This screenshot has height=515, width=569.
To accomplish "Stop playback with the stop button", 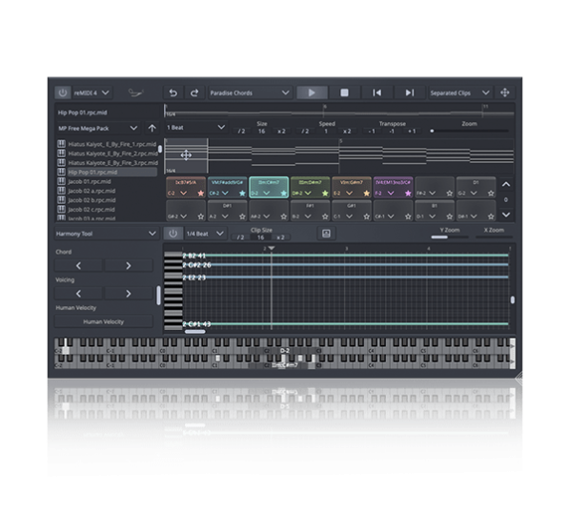I will (344, 93).
